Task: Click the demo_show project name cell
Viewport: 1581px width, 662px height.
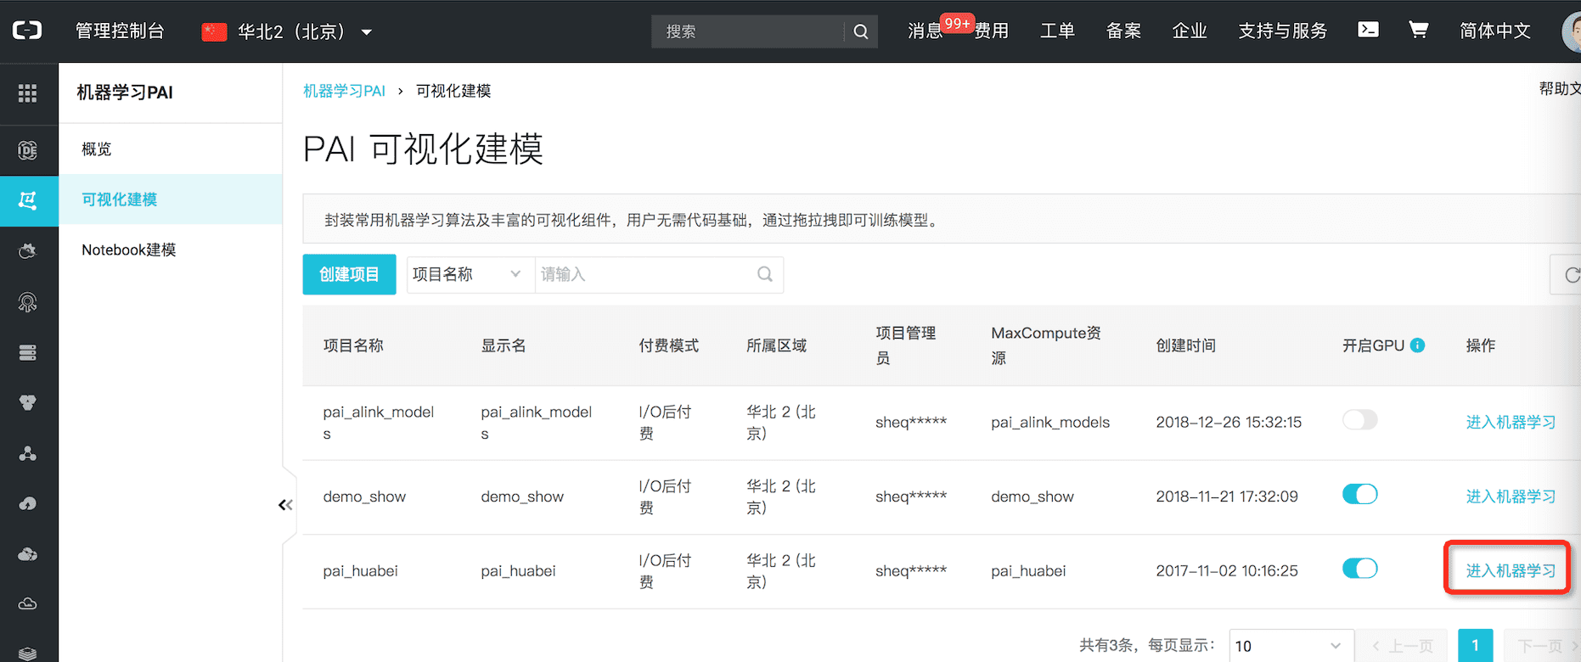Action: 364,496
